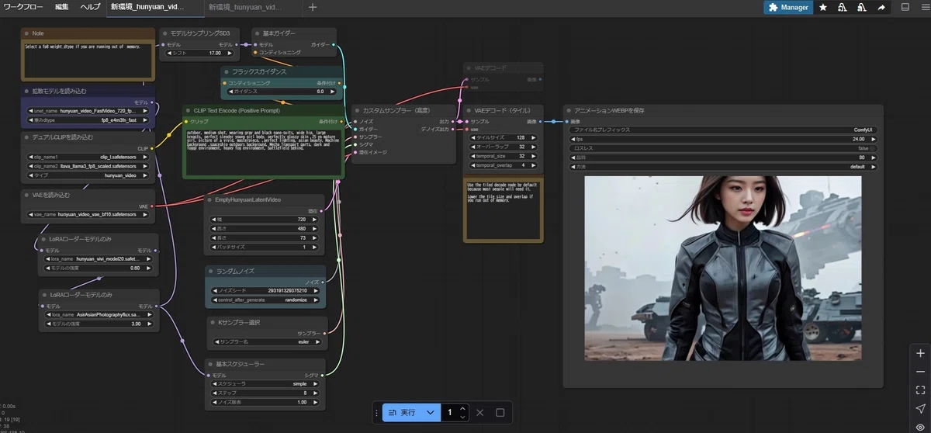
Task: Grab the run toolbar drag handle dots
Action: 376,413
